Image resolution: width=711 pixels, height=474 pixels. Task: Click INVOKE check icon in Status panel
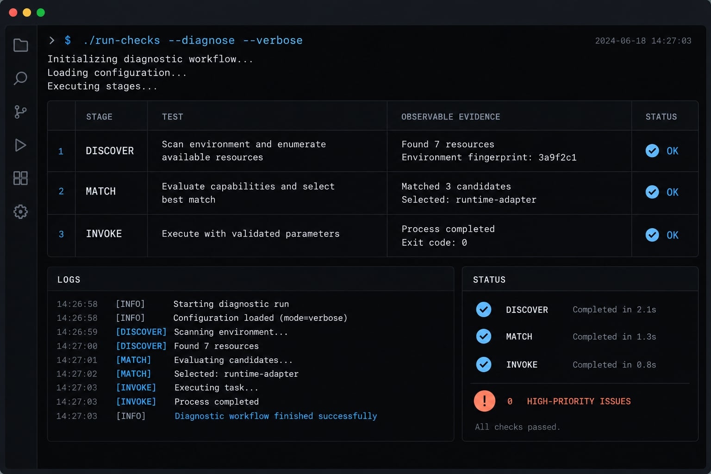[484, 364]
